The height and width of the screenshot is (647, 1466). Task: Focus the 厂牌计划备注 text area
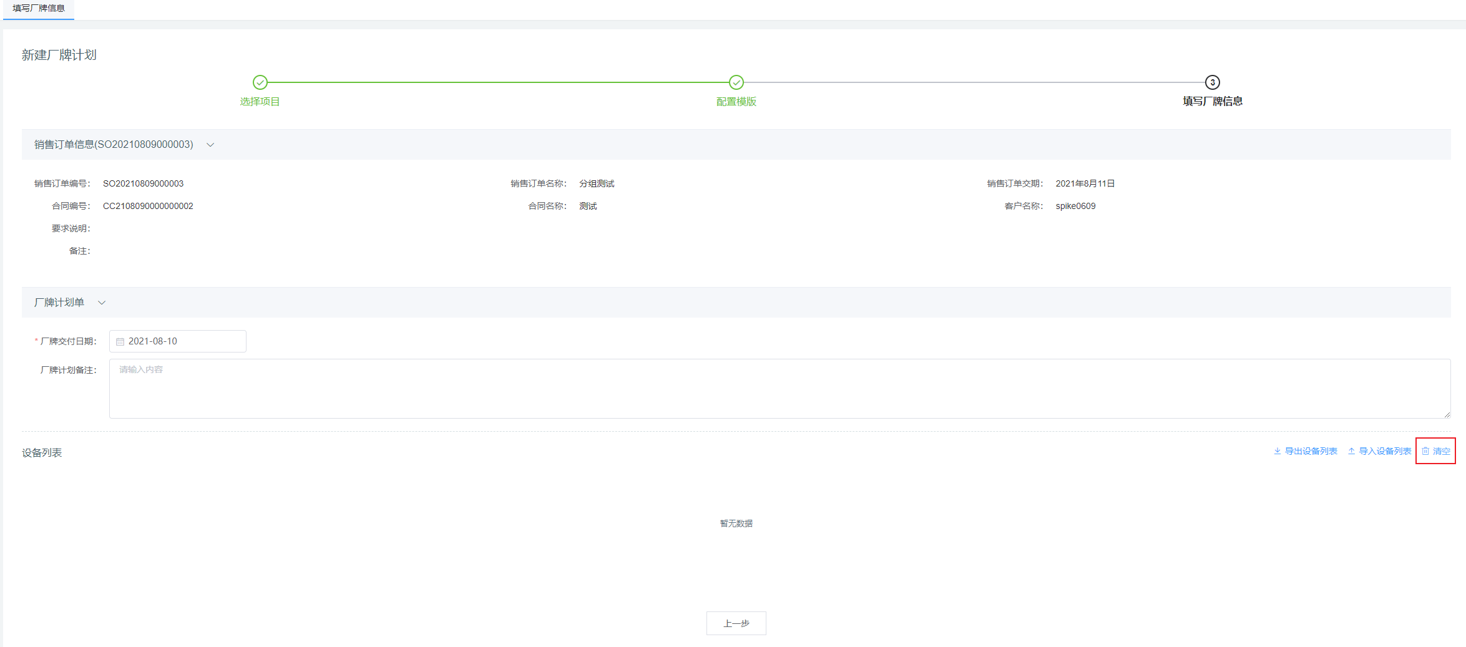click(779, 389)
